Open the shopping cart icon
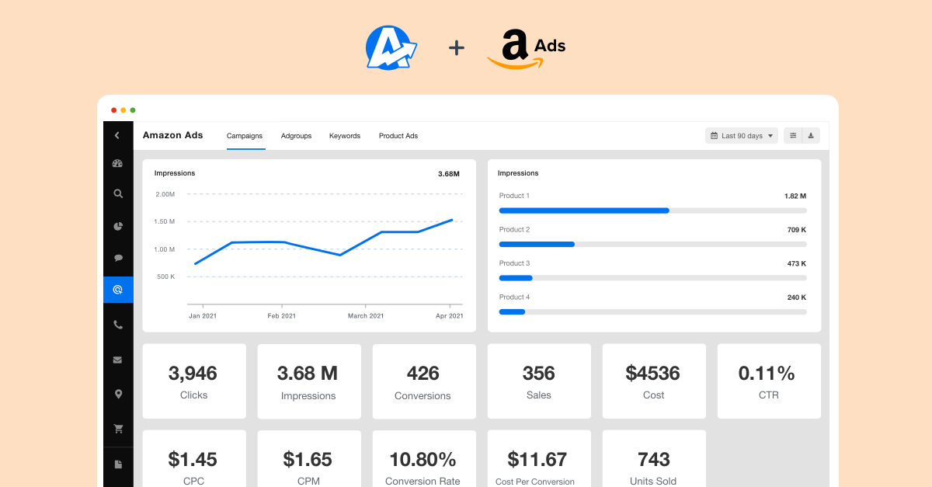 click(118, 428)
